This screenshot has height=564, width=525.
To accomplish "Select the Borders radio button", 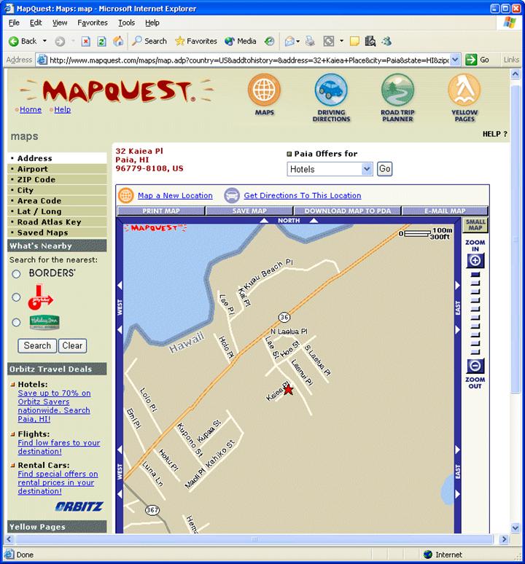I will click(x=16, y=274).
